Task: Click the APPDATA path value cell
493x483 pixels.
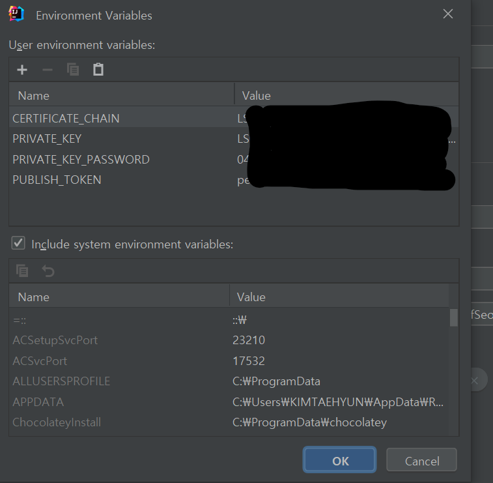Action: click(338, 402)
